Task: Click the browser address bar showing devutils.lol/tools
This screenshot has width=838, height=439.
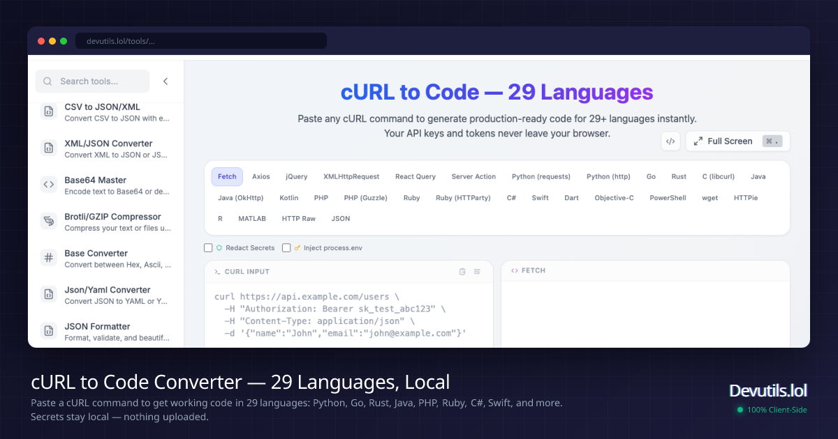Action: click(x=201, y=41)
